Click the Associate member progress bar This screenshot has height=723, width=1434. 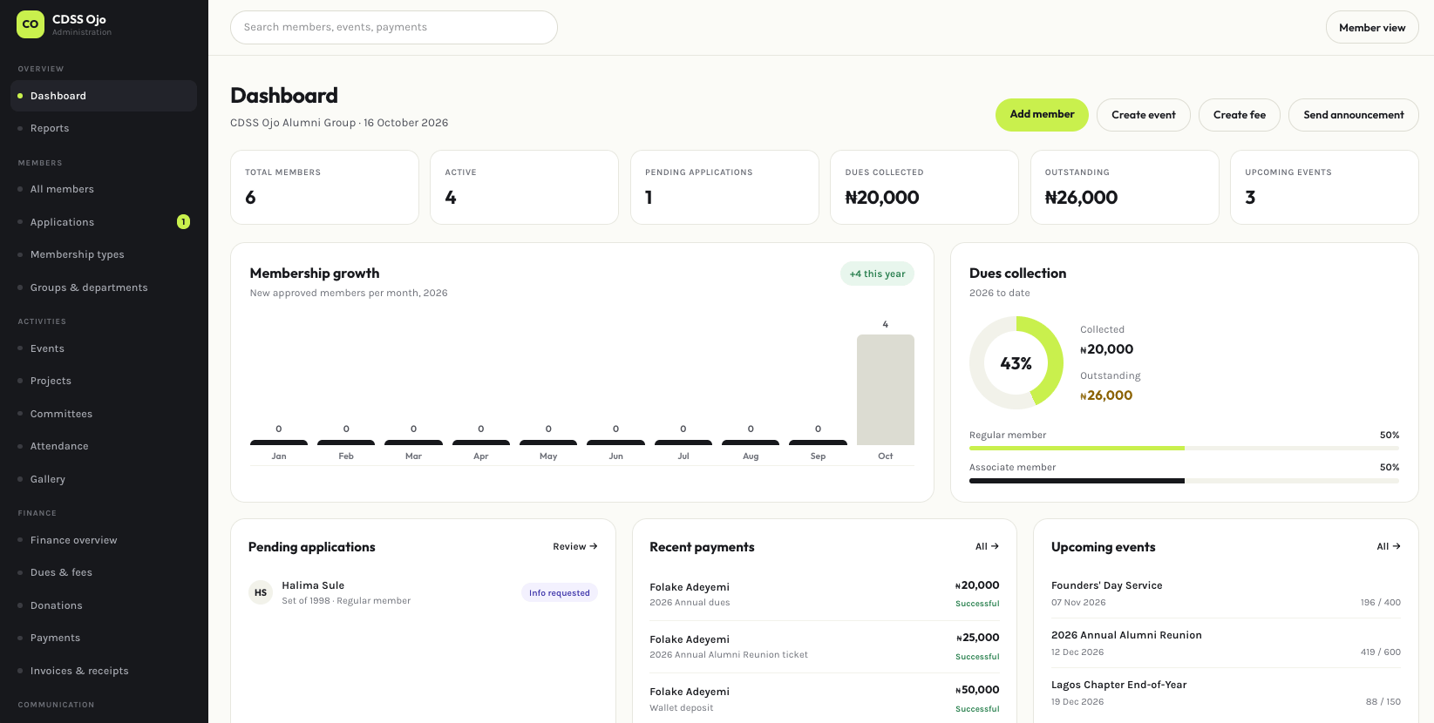(x=1184, y=480)
